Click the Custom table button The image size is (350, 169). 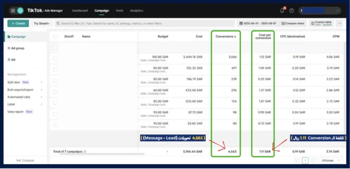click(x=321, y=23)
